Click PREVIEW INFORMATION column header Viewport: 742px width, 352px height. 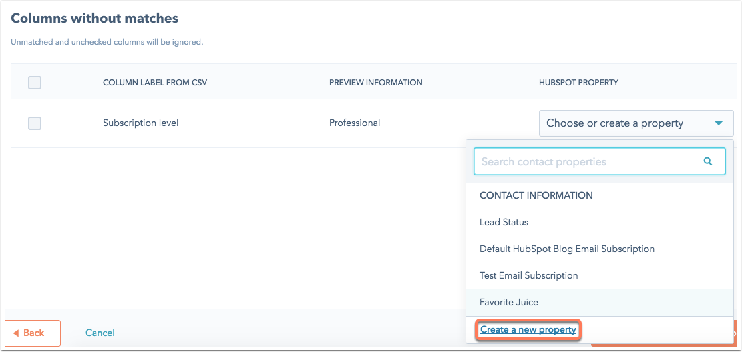376,83
